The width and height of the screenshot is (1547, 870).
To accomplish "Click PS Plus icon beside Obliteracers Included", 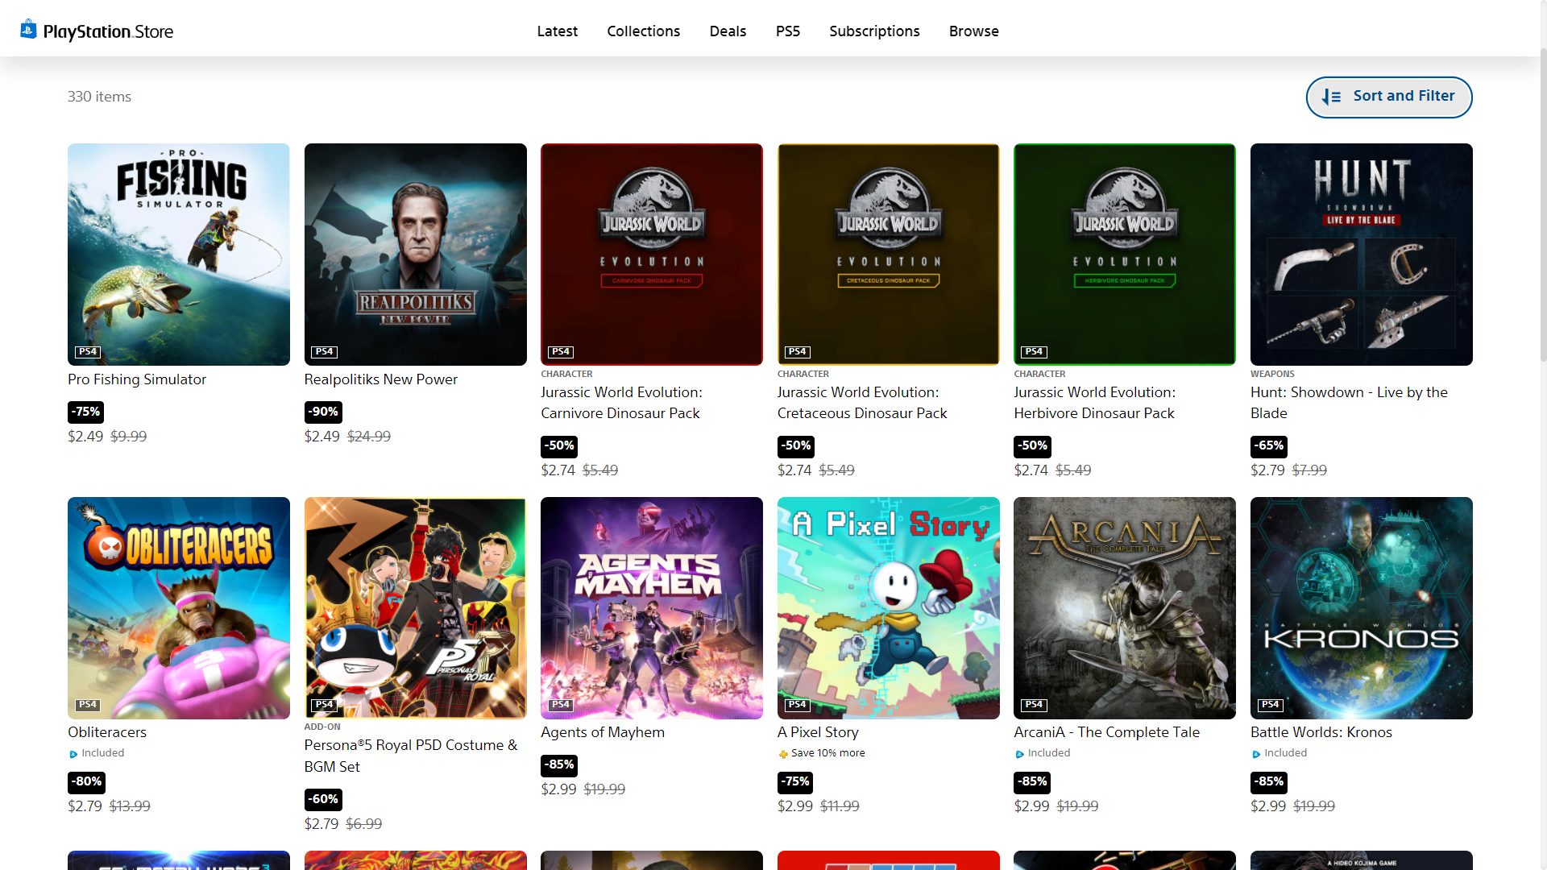I will pos(73,754).
